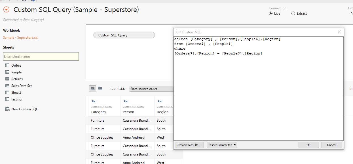Viewport: 353px width, 164px height.
Task: Click the Save icon in the toolbar
Action: point(24,1)
